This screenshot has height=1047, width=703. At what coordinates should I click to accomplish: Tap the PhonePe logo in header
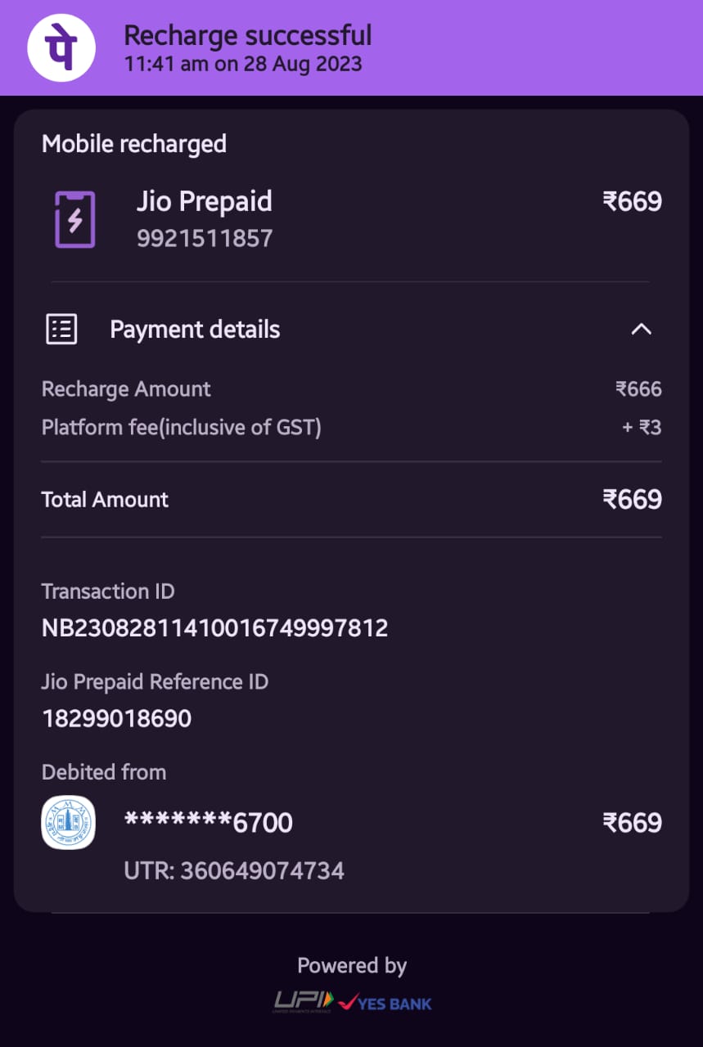point(61,47)
